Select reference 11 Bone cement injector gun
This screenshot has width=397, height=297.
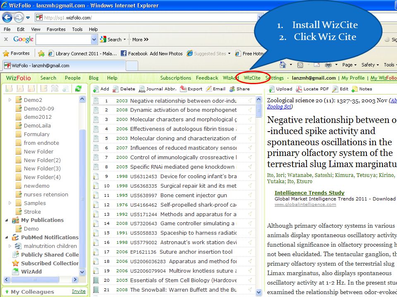tap(173, 195)
